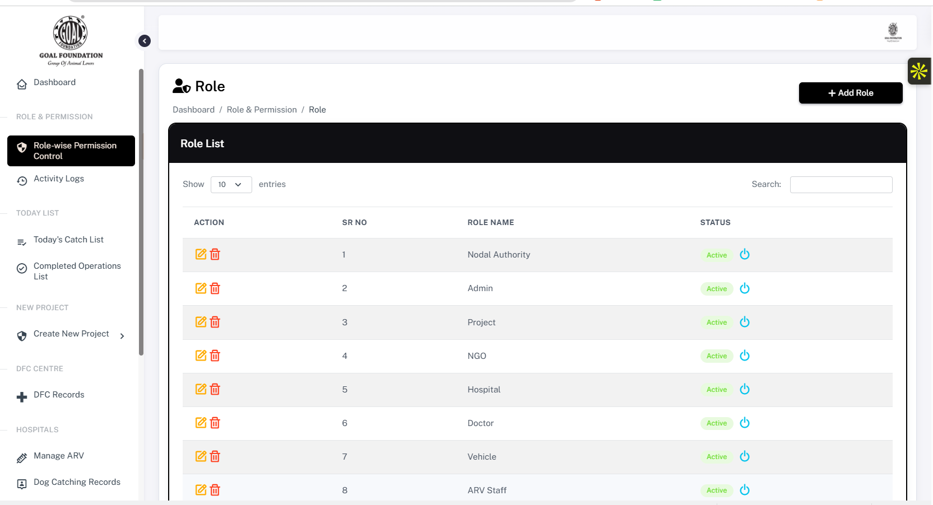
Task: Delete the ARV Staff role
Action: tap(215, 490)
